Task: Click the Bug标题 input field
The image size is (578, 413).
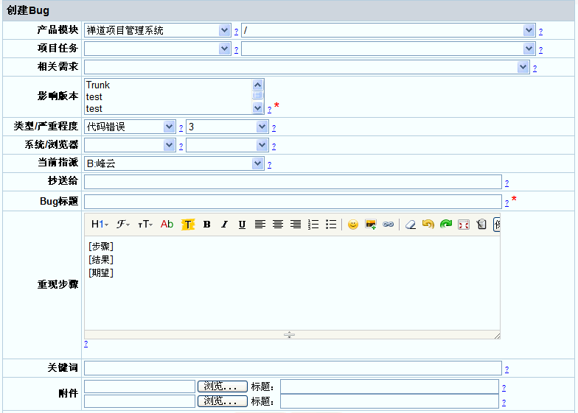Action: (x=293, y=202)
